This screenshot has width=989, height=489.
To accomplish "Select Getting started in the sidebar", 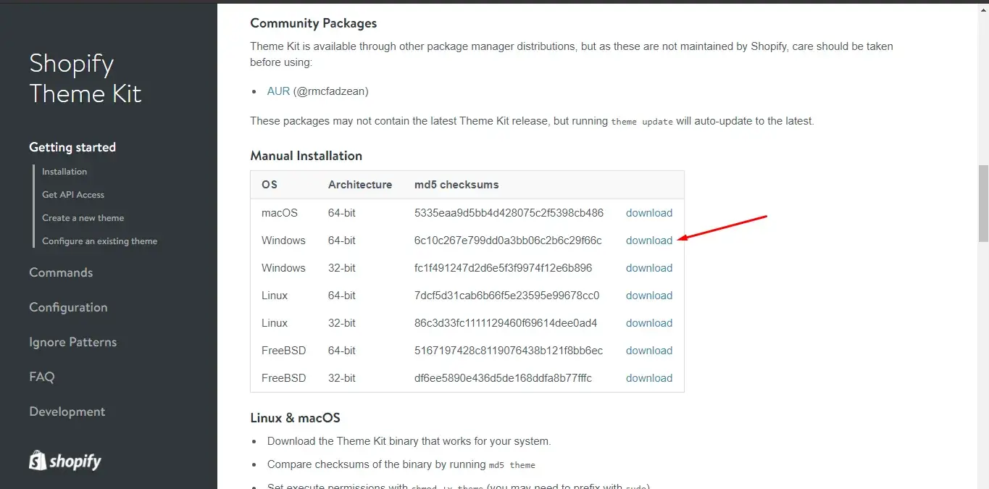I will point(72,147).
